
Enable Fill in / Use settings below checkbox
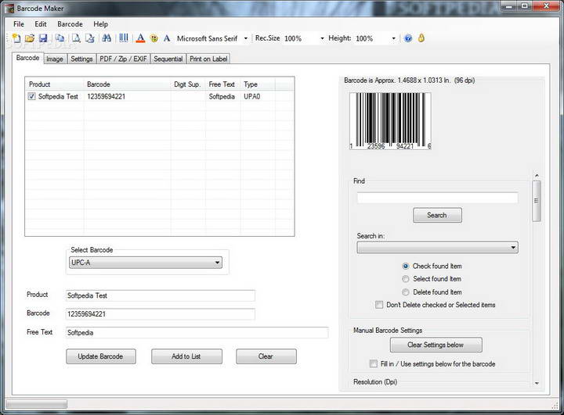coord(374,363)
